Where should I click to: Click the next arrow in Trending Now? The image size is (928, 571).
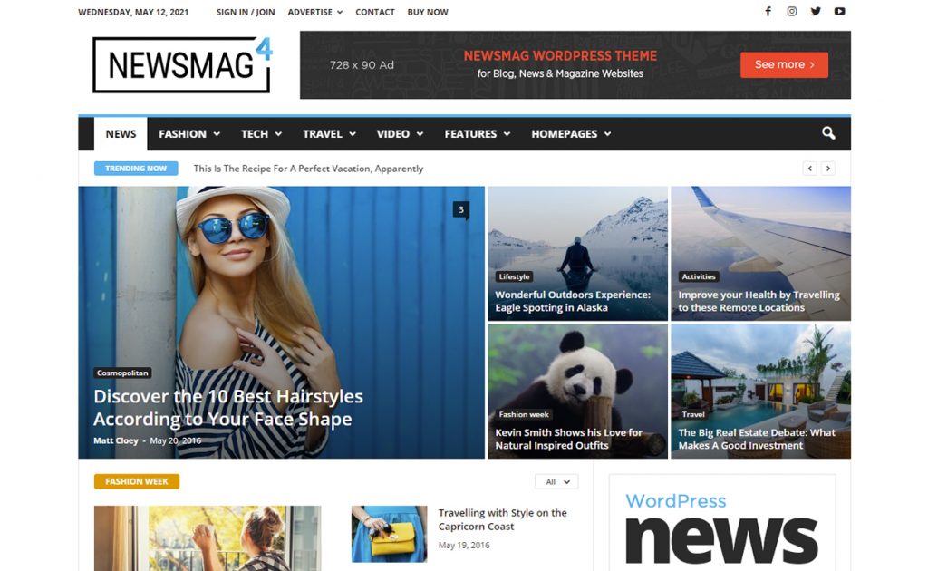pyautogui.click(x=829, y=168)
